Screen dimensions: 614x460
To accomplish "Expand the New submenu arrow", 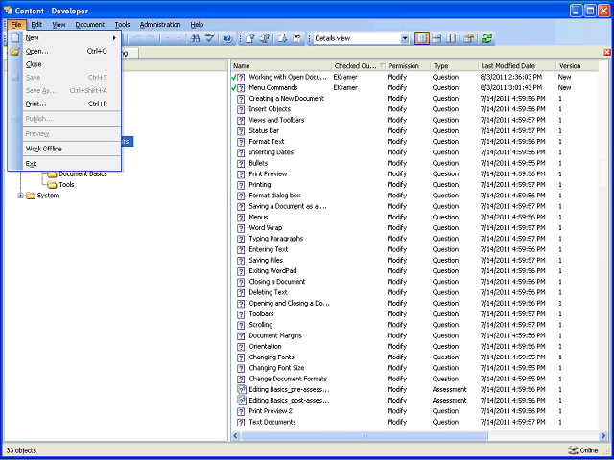I will coord(115,38).
